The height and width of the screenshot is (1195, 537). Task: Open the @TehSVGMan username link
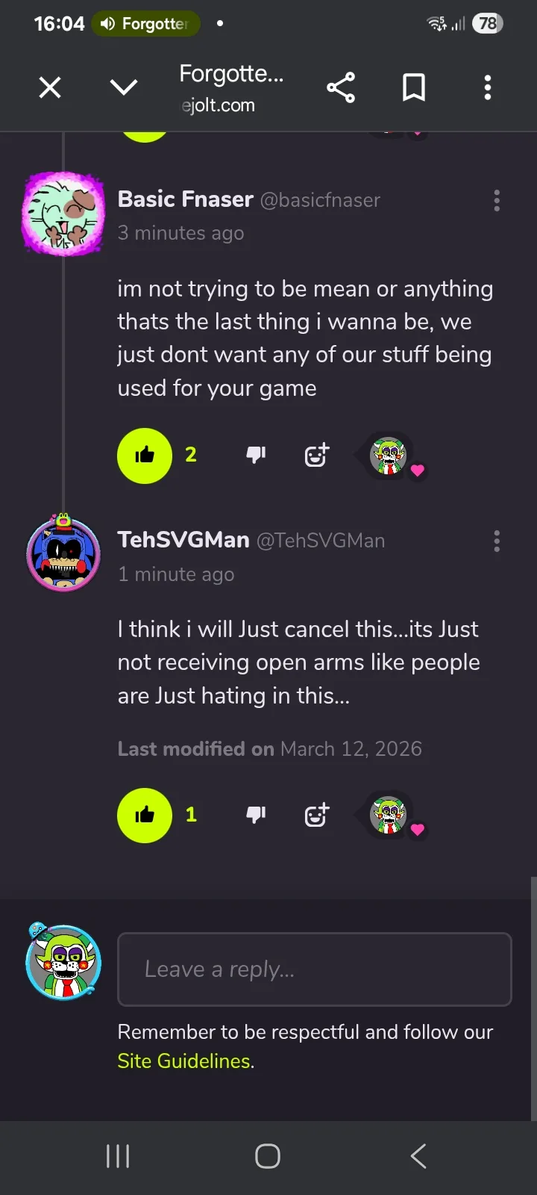click(x=321, y=541)
